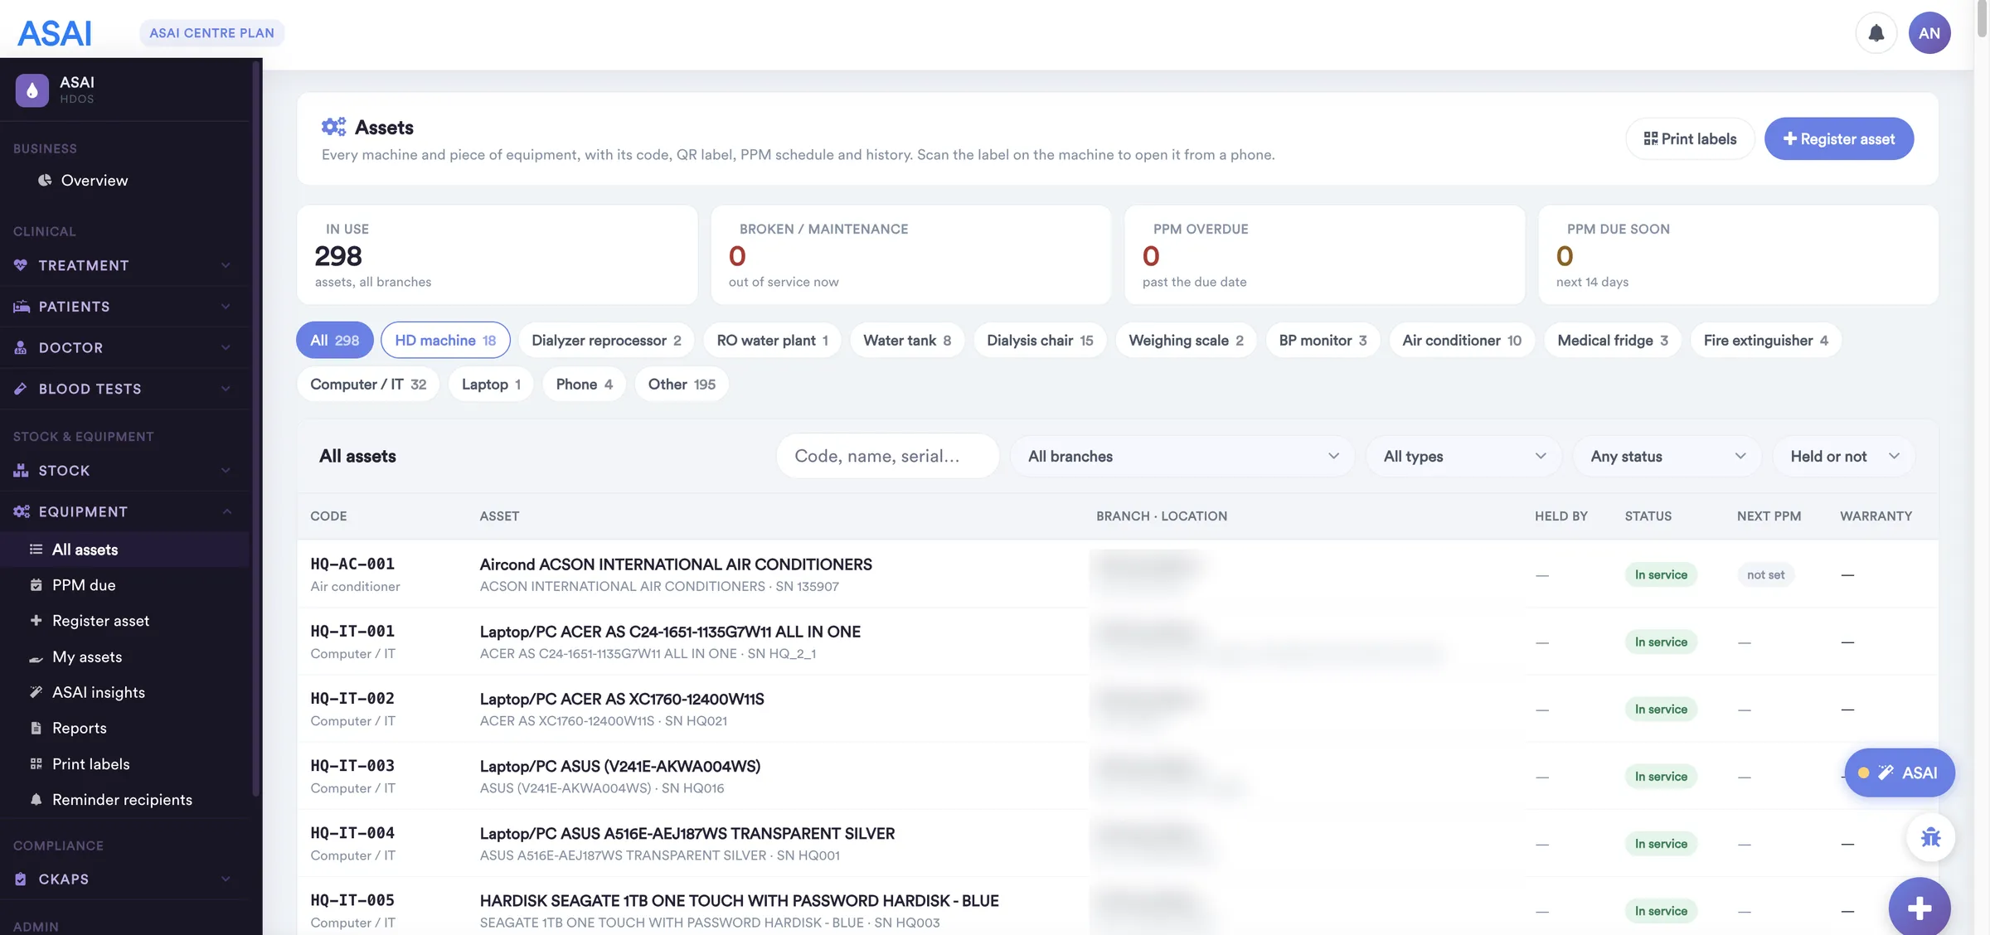Click the Blood Tests syringe icon
The image size is (1990, 935).
pos(21,389)
